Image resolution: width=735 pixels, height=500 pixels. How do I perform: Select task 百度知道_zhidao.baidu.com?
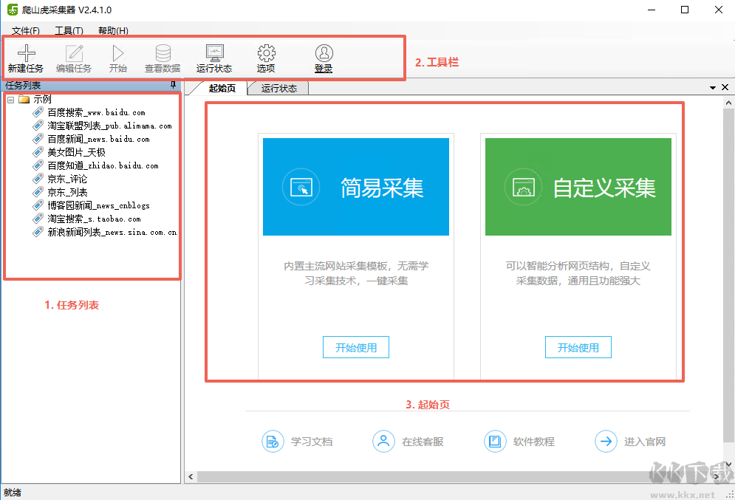[103, 165]
